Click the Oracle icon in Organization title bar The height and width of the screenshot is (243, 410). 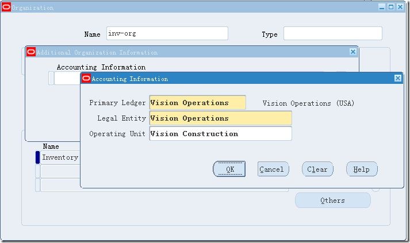click(x=6, y=7)
